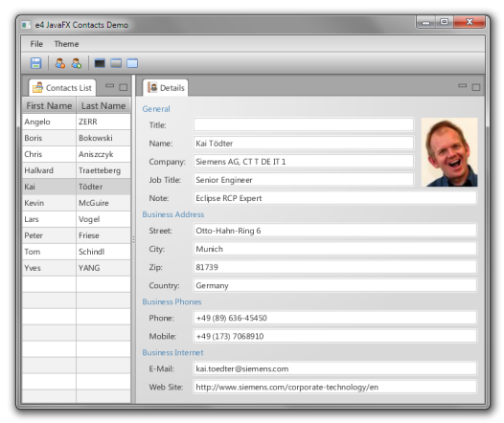
Task: Click the Title input field
Action: (x=304, y=124)
